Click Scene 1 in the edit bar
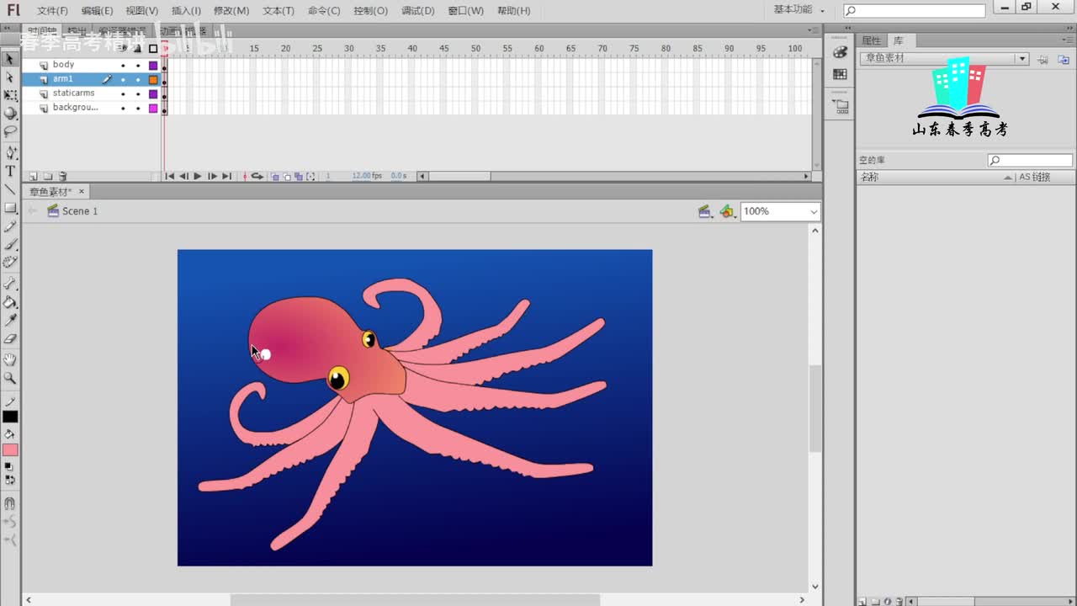The height and width of the screenshot is (606, 1077). (x=79, y=211)
